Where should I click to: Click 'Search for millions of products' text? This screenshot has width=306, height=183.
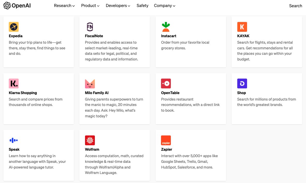tap(266, 102)
